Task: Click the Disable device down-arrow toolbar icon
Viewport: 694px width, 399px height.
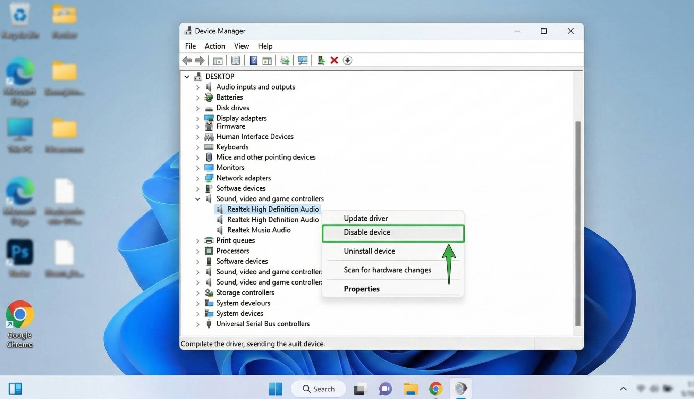Action: tap(347, 60)
